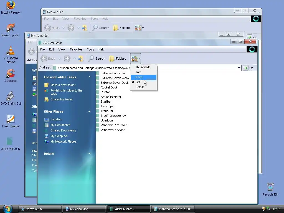Open Back history dropdown arrow in ADDON PACK
Screen dimensions: 284x213
tap(59, 59)
